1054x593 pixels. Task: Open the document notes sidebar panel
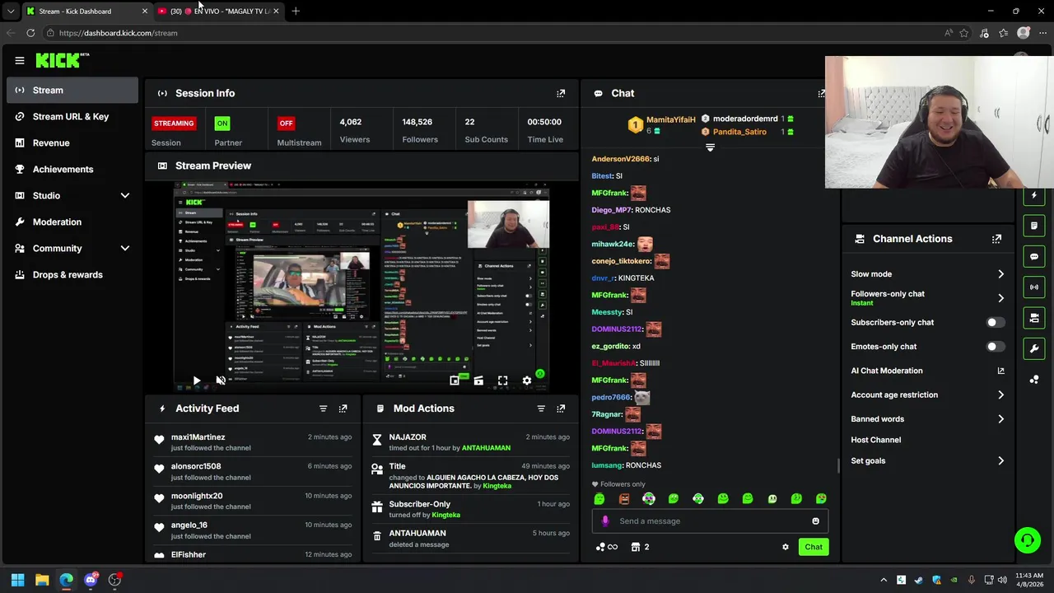pyautogui.click(x=1034, y=226)
